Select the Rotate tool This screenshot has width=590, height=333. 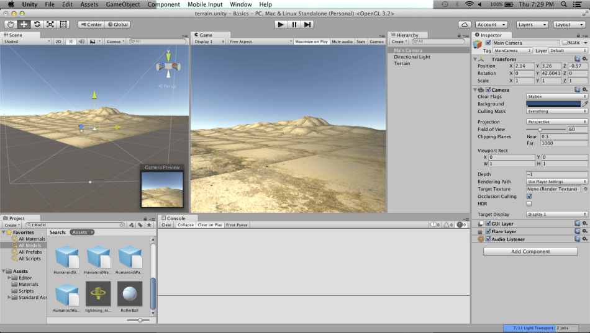[37, 24]
